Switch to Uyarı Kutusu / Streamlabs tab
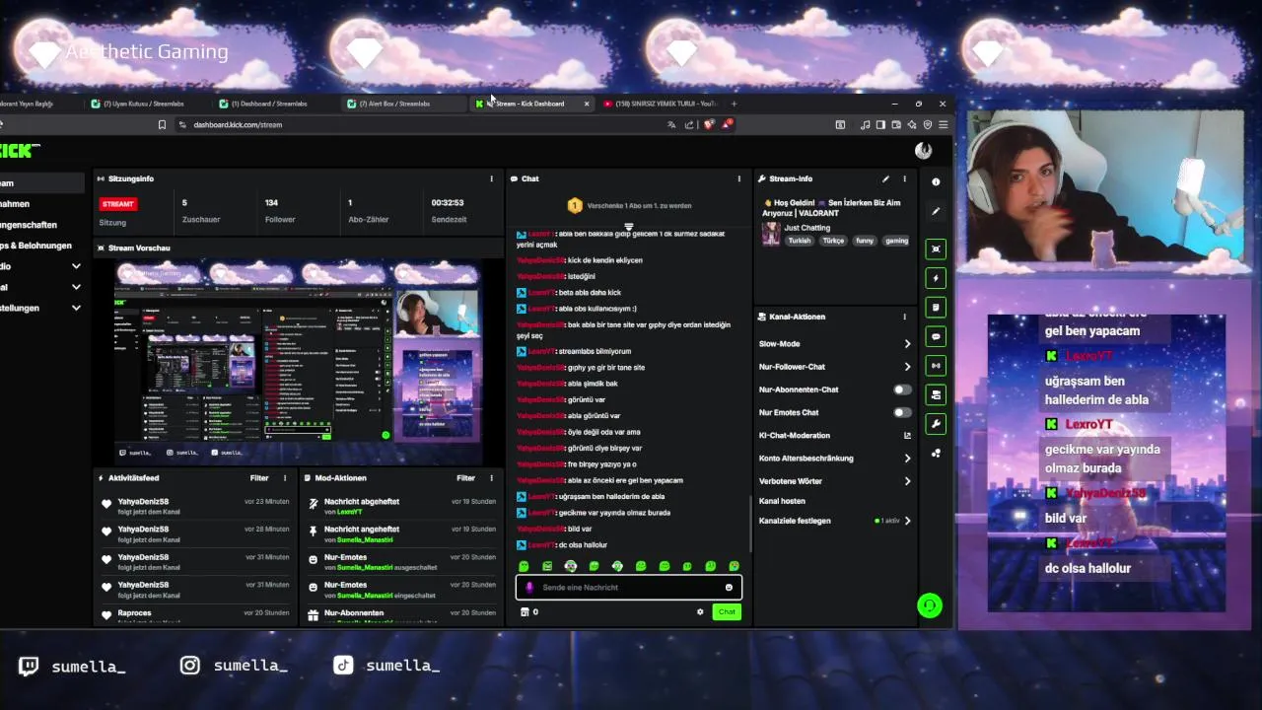This screenshot has width=1262, height=710. point(146,104)
